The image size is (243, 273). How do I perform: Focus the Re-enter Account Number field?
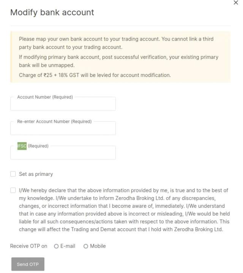63,129
